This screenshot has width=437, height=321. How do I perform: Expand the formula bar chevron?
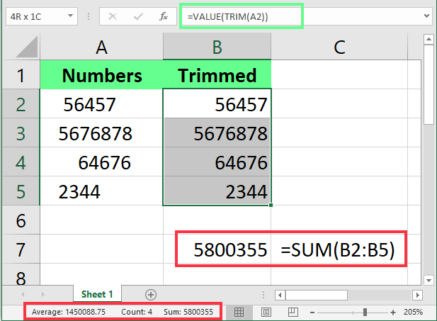pyautogui.click(x=426, y=16)
